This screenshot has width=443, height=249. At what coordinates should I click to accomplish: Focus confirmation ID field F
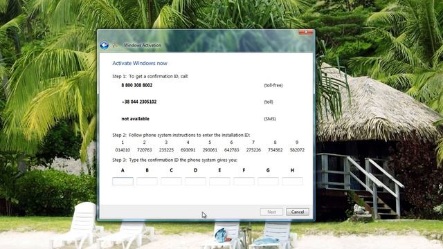click(x=244, y=181)
